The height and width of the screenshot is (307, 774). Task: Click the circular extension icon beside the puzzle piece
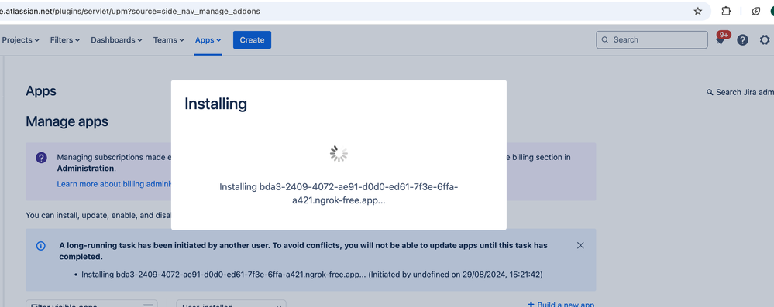coord(755,11)
